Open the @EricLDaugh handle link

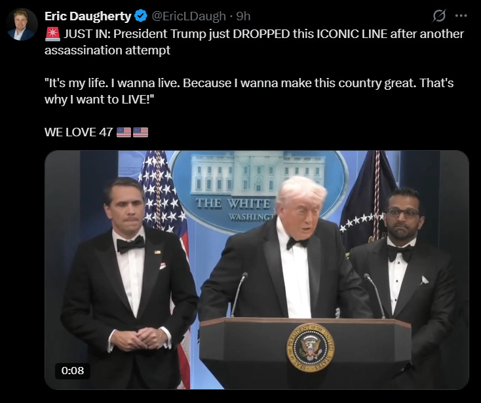tap(189, 16)
